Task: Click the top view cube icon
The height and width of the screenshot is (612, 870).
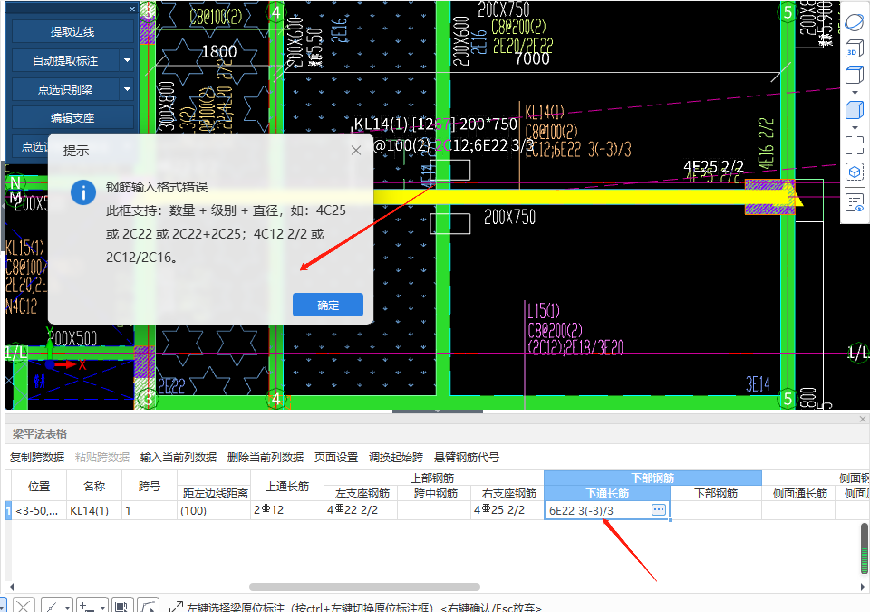Action: pos(854,75)
